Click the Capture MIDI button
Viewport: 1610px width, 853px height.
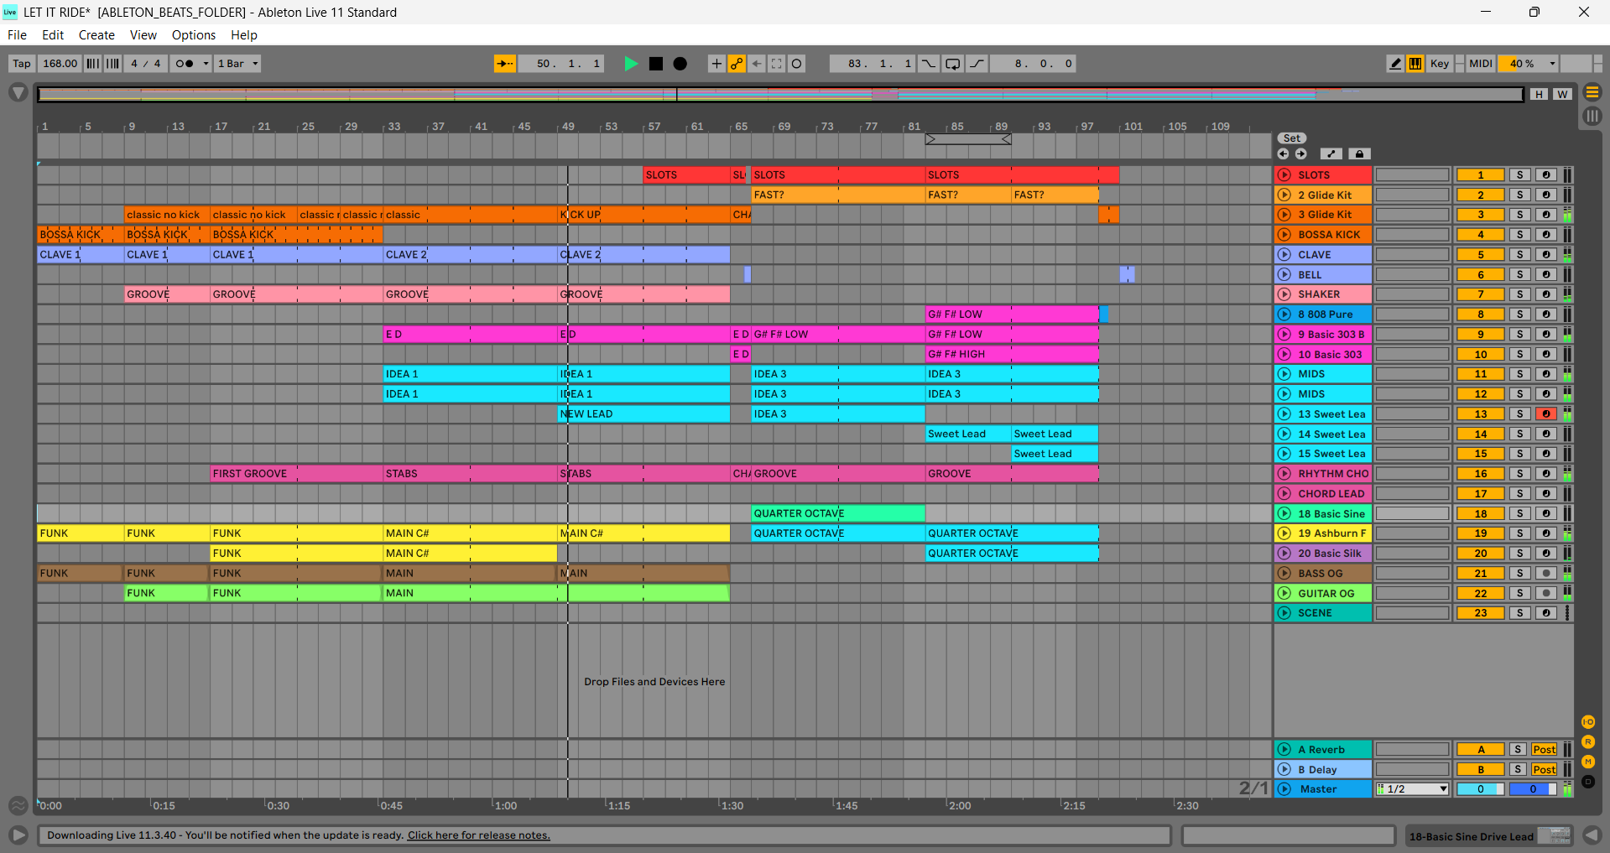(x=777, y=64)
